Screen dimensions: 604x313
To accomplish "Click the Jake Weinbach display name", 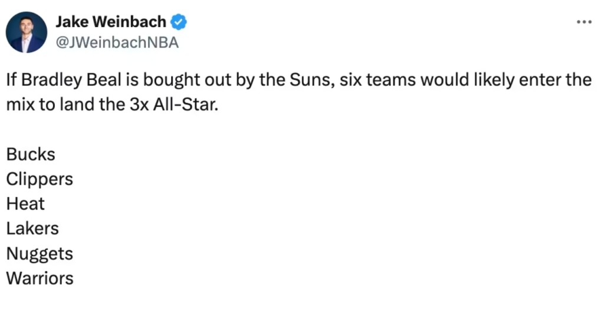I will click(x=111, y=22).
